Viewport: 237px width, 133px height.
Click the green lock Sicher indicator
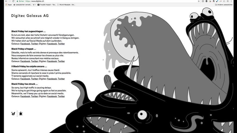coord(20,1)
